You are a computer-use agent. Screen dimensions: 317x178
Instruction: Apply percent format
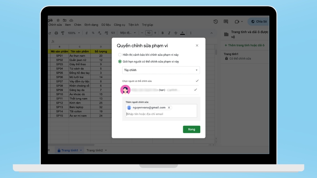pos(93,33)
